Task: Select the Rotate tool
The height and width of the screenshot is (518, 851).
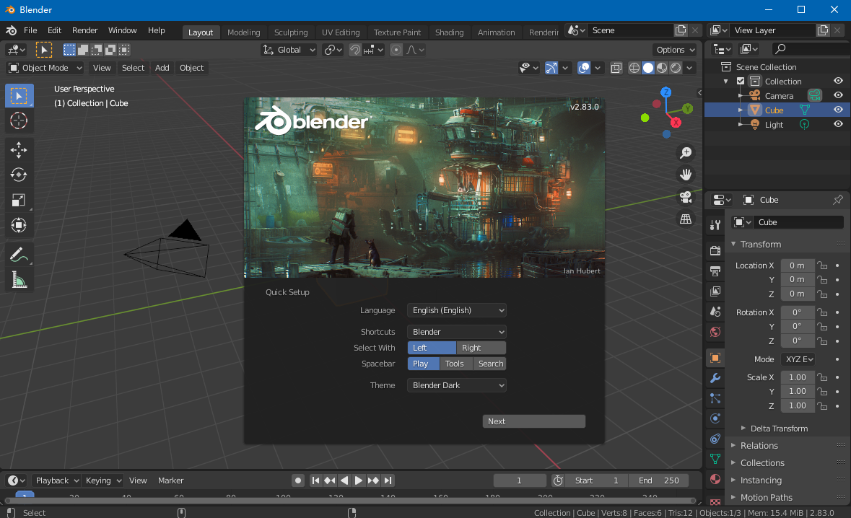Action: point(19,174)
